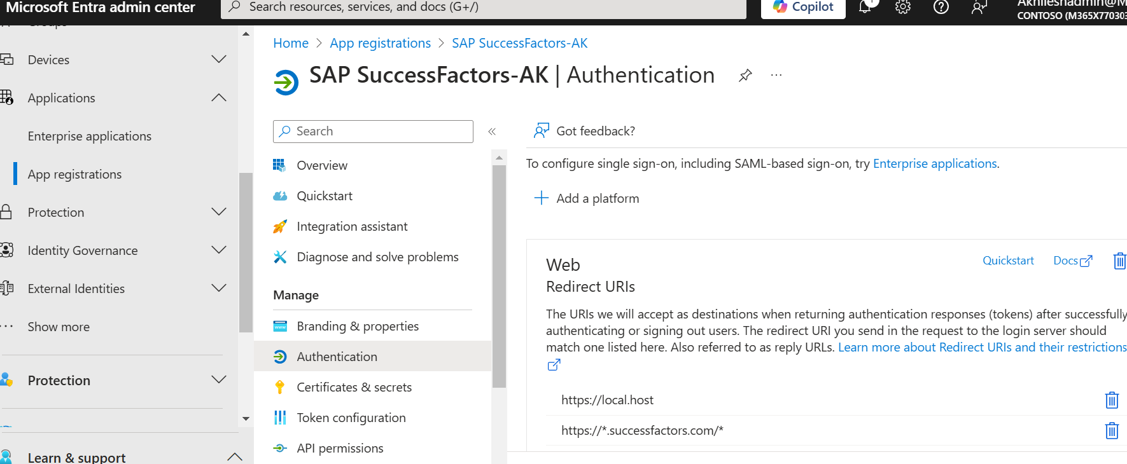Click the Overview grid icon
The image size is (1127, 464).
pyautogui.click(x=279, y=165)
